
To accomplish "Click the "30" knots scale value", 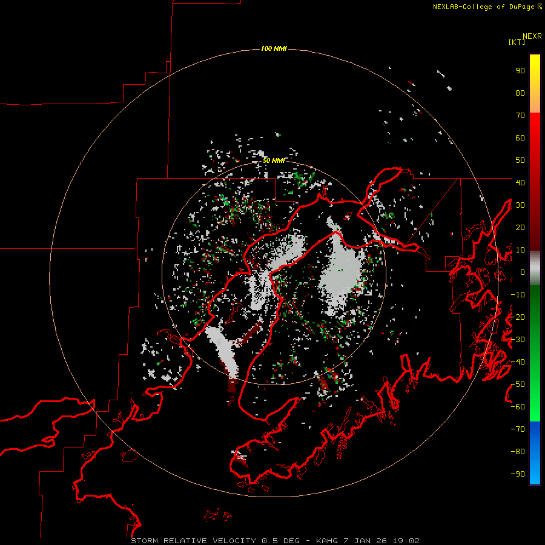I will 520,205.
